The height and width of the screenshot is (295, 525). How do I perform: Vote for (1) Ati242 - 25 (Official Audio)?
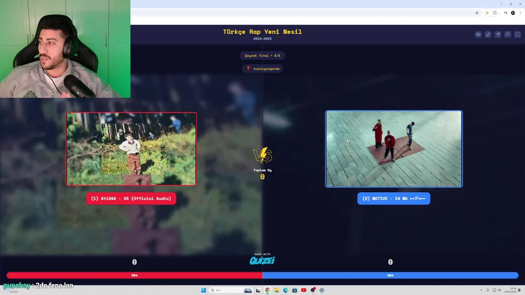click(x=131, y=198)
